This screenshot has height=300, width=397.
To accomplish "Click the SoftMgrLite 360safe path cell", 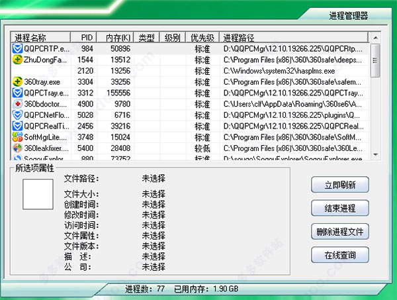I will point(292,137).
